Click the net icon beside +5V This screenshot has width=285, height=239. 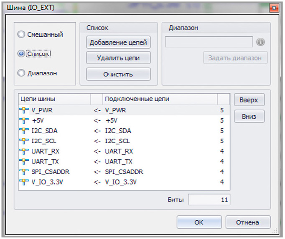click(x=24, y=120)
